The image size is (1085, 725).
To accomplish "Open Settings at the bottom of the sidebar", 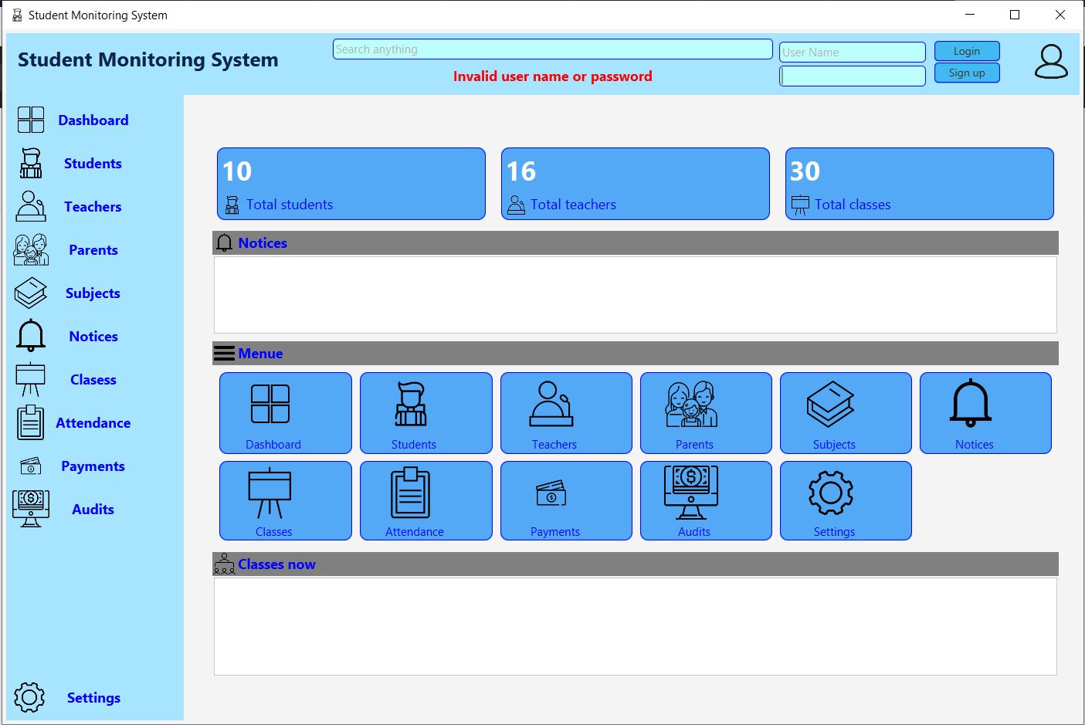I will (x=93, y=698).
